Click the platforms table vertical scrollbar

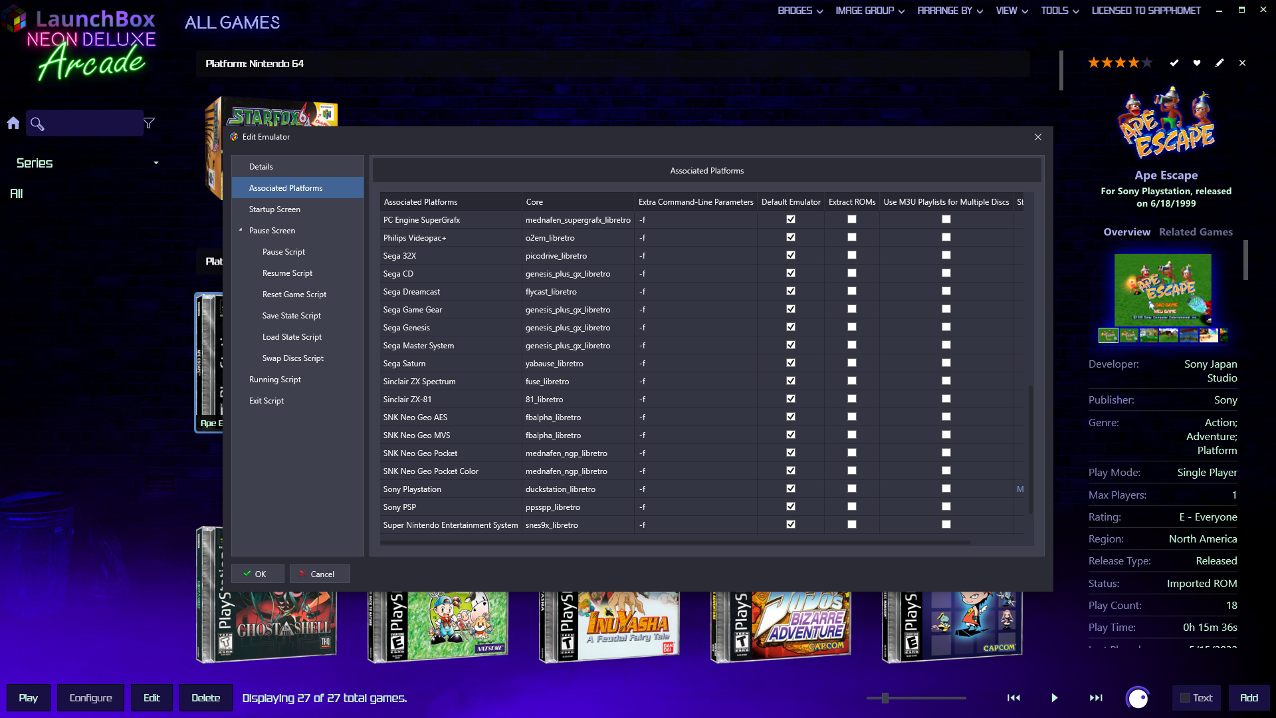pyautogui.click(x=1031, y=449)
